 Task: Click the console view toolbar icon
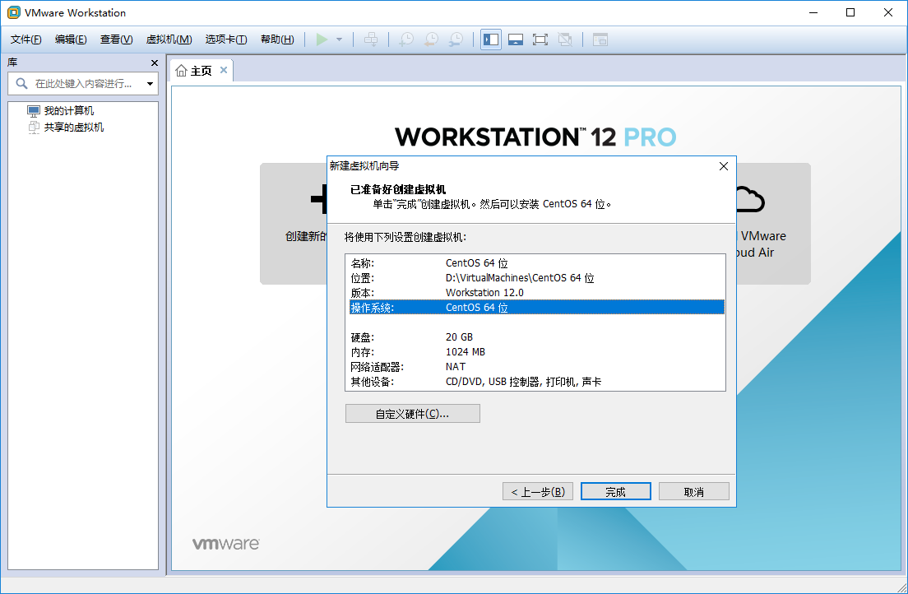pyautogui.click(x=600, y=39)
